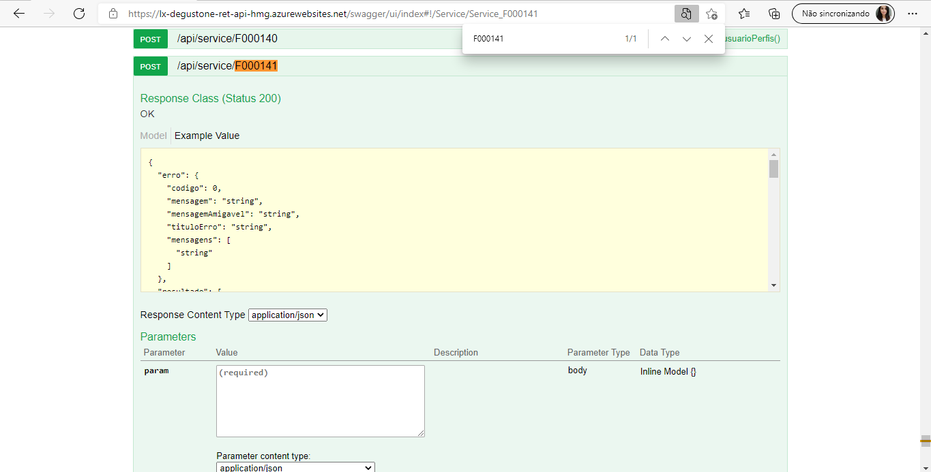This screenshot has height=472, width=931.
Task: Select the Example Value tab
Action: (207, 136)
